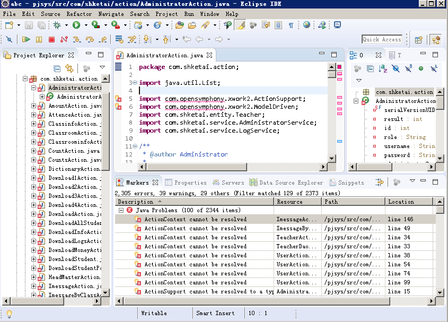Open the Run button dropdown arrow
448x322 pixels.
(x=86, y=25)
